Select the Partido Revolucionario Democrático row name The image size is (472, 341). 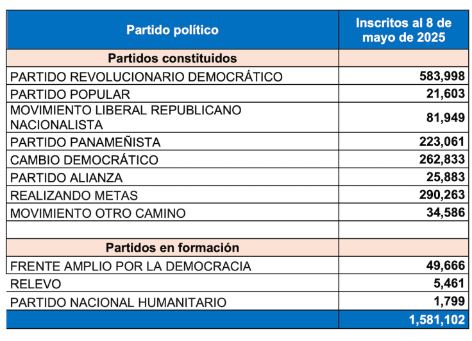click(x=147, y=77)
